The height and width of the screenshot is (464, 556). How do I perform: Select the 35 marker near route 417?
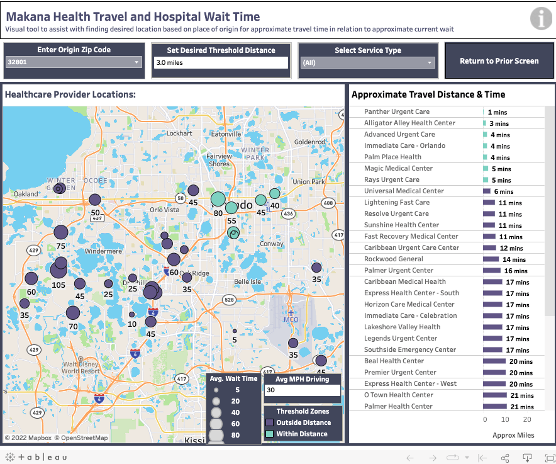tap(316, 268)
